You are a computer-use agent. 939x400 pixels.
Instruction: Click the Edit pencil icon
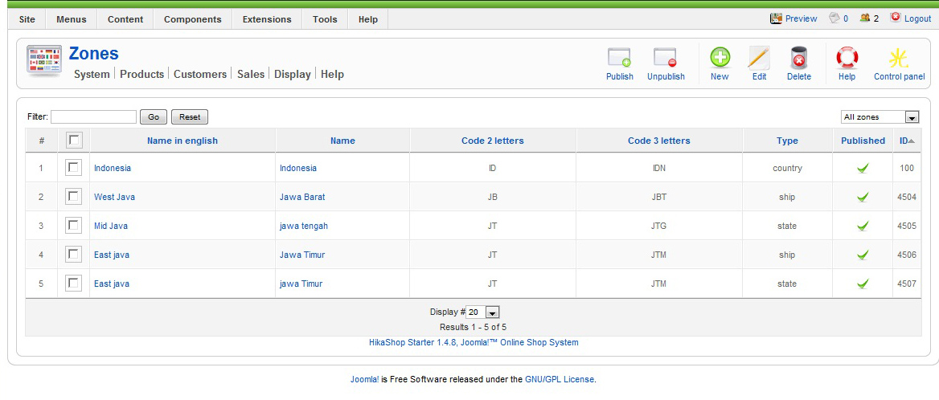[759, 59]
